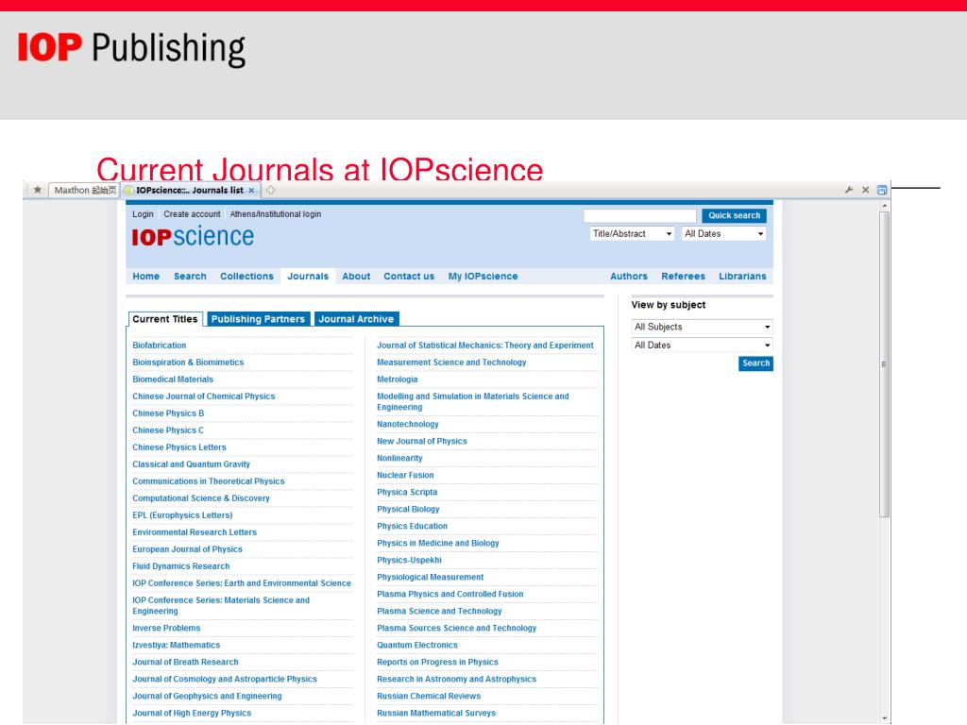
Task: Open Journal of High Energy Physics link
Action: (192, 714)
